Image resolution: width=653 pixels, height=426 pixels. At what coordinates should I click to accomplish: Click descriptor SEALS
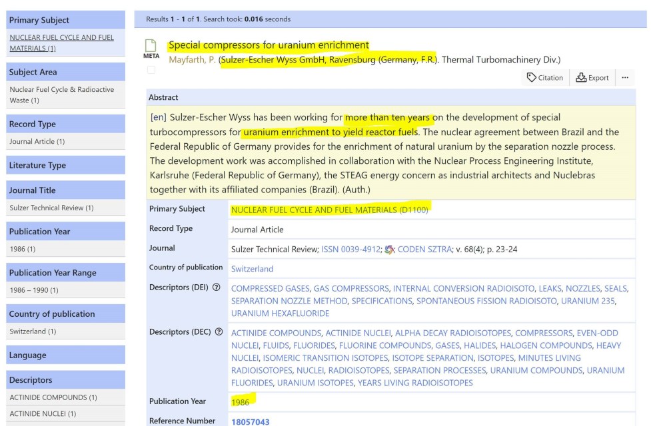[616, 288]
